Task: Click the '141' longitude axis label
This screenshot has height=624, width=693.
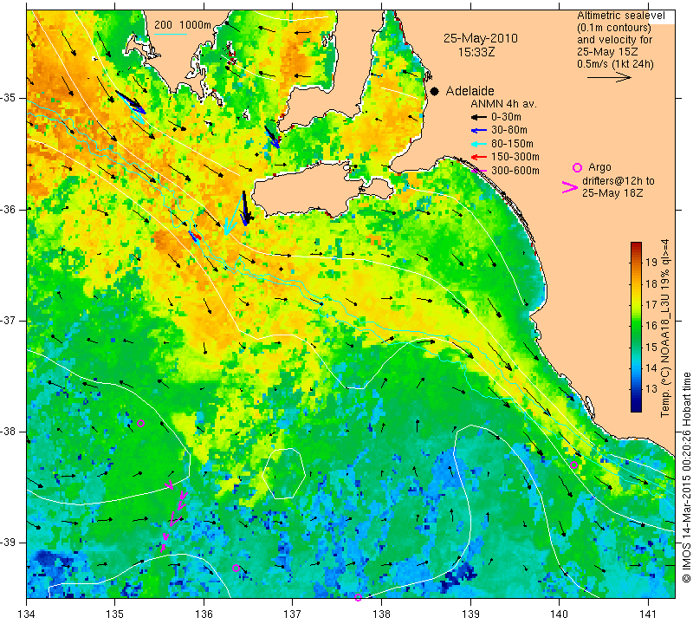Action: (x=648, y=614)
